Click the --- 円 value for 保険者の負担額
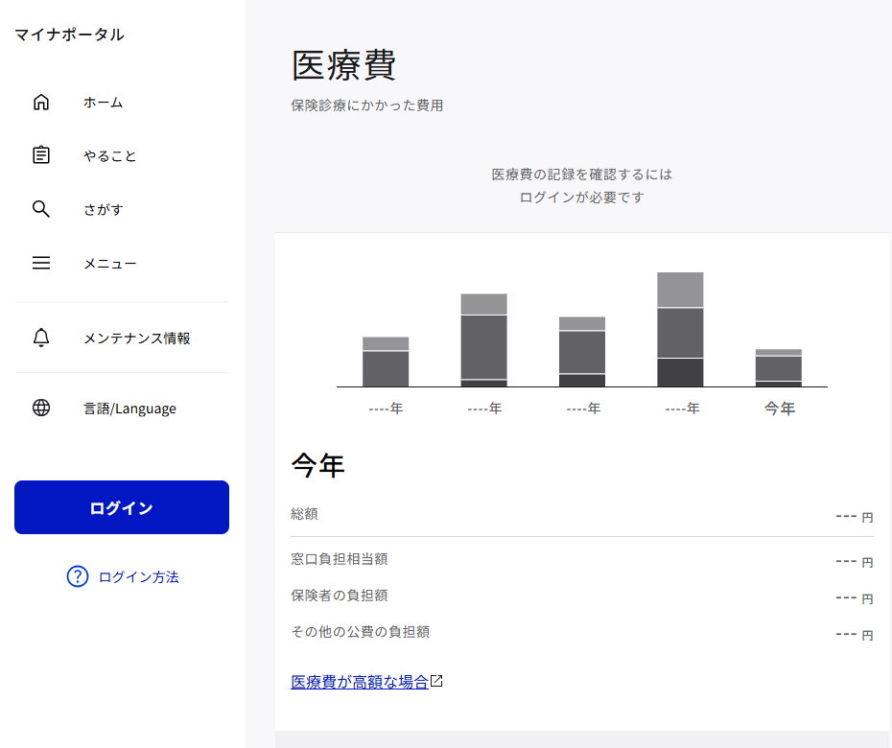The image size is (892, 748). pyautogui.click(x=855, y=598)
